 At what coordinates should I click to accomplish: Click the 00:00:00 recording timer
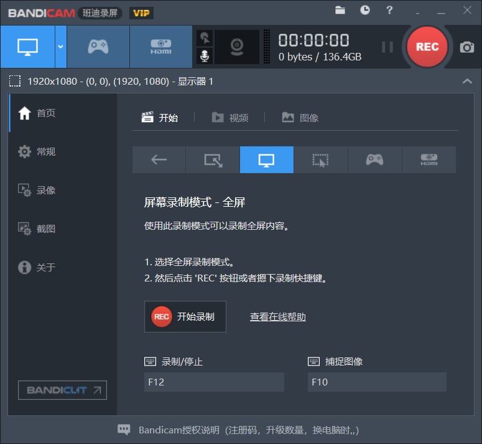[x=313, y=40]
